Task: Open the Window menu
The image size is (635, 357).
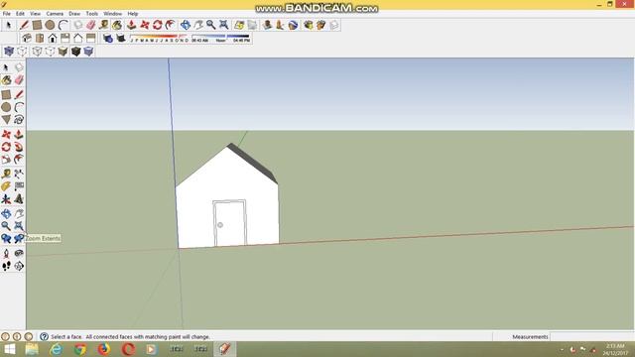Action: [112, 13]
